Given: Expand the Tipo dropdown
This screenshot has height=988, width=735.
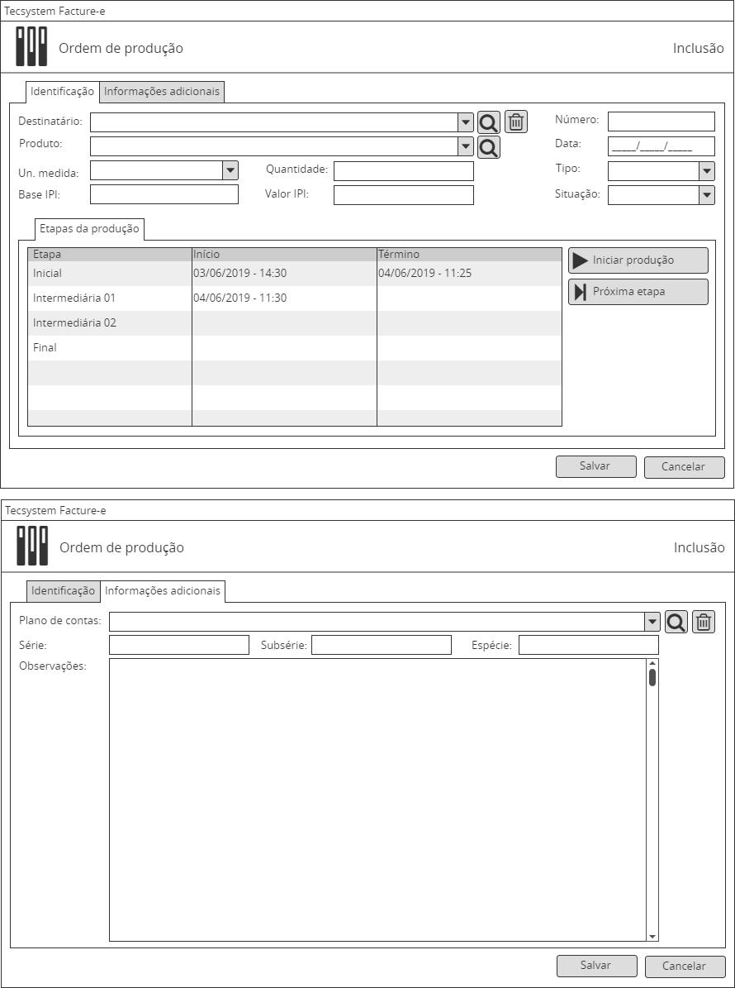Looking at the screenshot, I should tap(706, 171).
